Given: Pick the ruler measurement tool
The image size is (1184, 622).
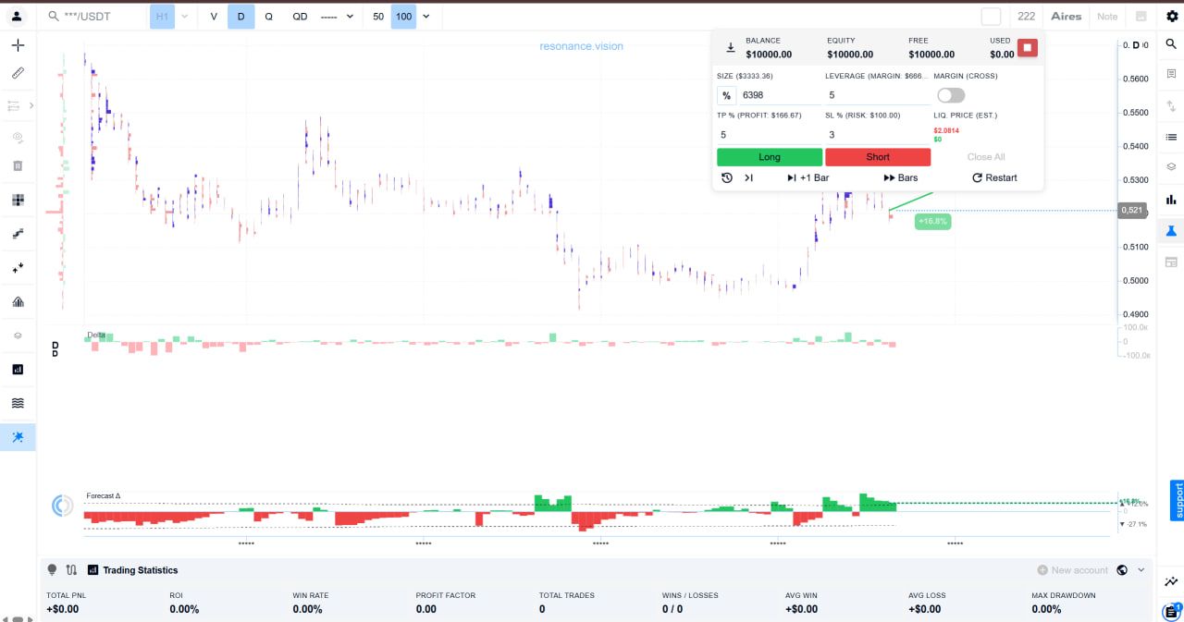Looking at the screenshot, I should coord(18,73).
